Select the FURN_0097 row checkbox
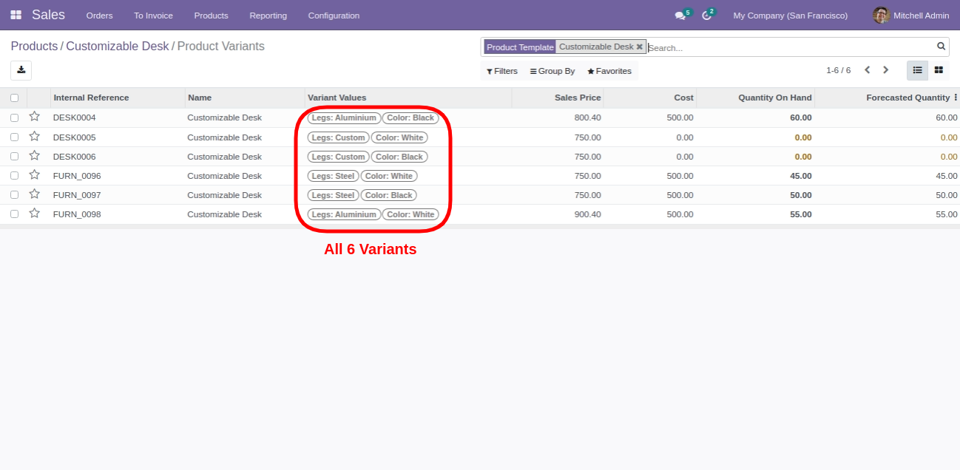 tap(14, 194)
